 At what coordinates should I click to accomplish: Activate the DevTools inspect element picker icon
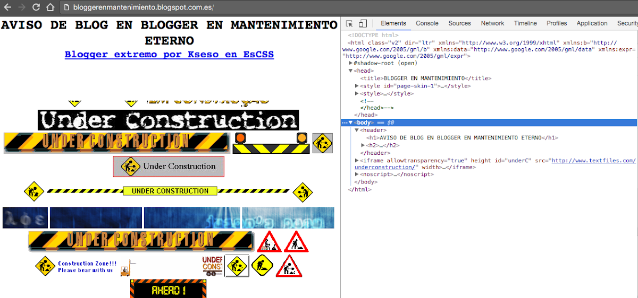pyautogui.click(x=349, y=23)
